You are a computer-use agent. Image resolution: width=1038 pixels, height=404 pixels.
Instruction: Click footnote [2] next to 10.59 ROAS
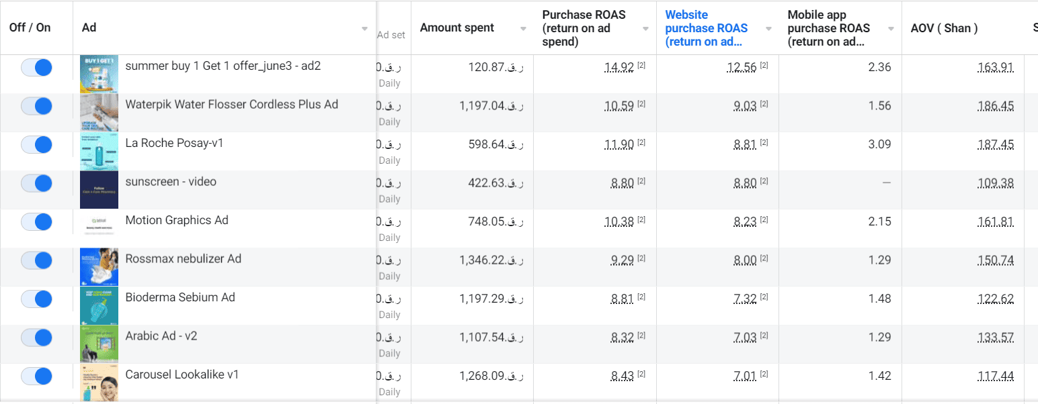coord(641,104)
